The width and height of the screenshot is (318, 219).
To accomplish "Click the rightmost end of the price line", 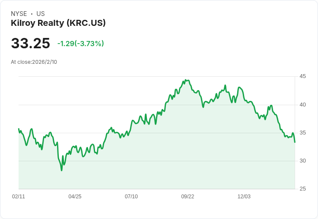I will pos(295,142).
